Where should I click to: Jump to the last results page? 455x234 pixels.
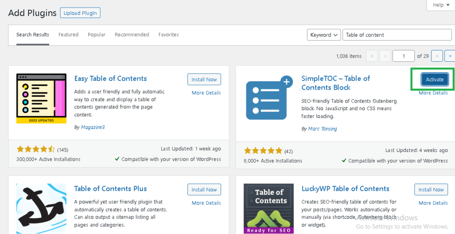click(x=450, y=56)
